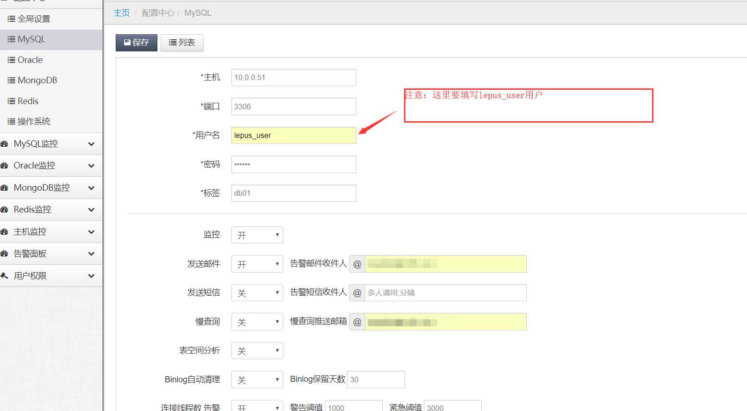The image size is (747, 411).
Task: Expand the MongoDB监控 chevron
Action: point(91,188)
